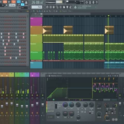
Task: Click the playback speaker tool in playlist toolbar
Action: coord(57,11)
